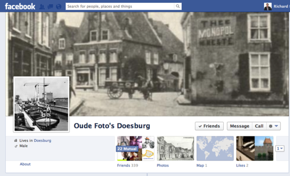Expand the 1 dropdown beside Likes
Image resolution: width=290 pixels, height=176 pixels.
pos(280,149)
